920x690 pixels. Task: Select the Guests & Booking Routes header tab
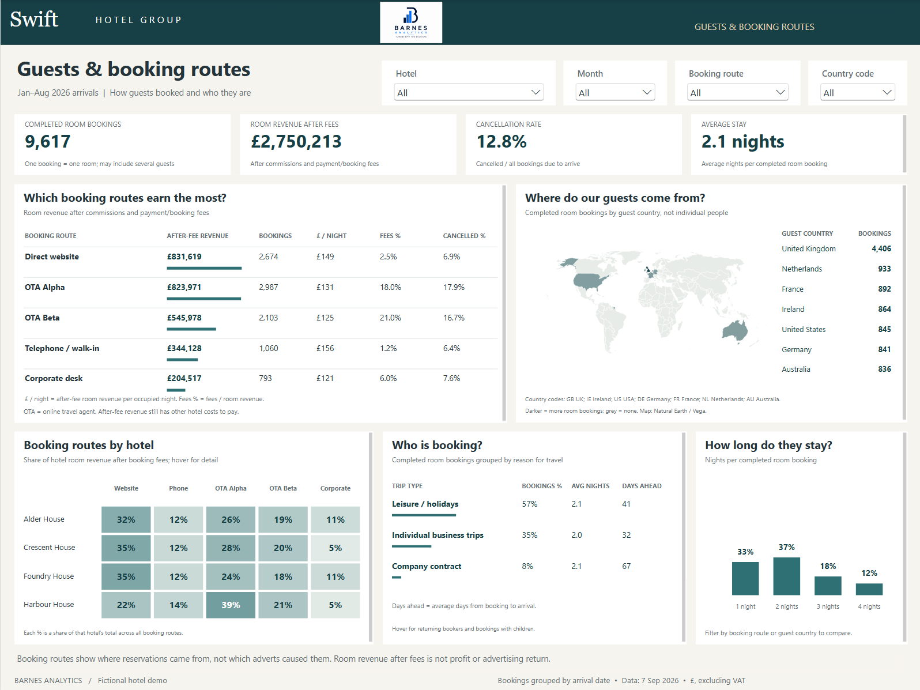pyautogui.click(x=754, y=27)
